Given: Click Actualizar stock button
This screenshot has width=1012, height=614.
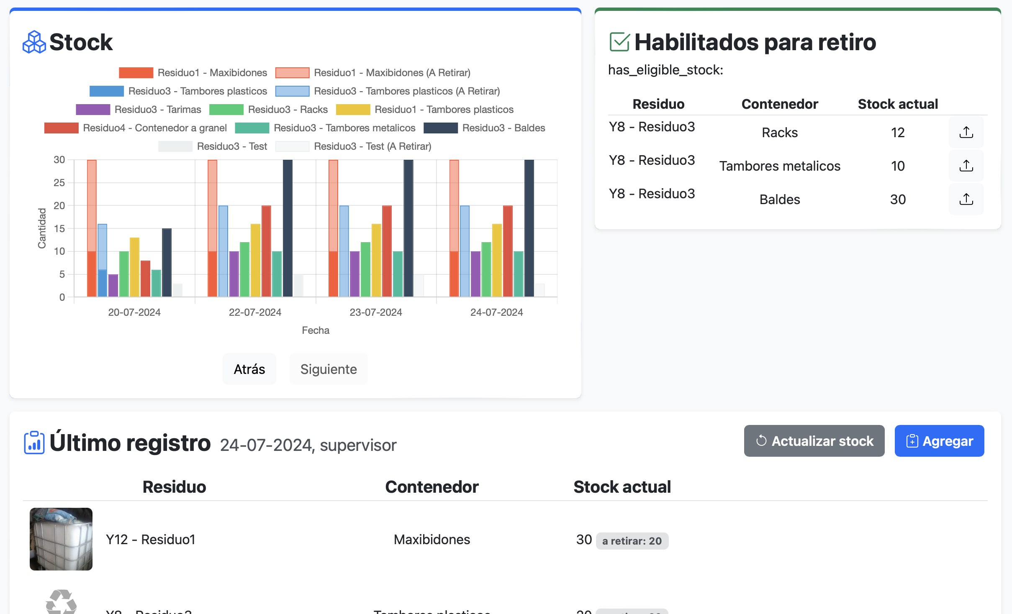Looking at the screenshot, I should pos(814,441).
